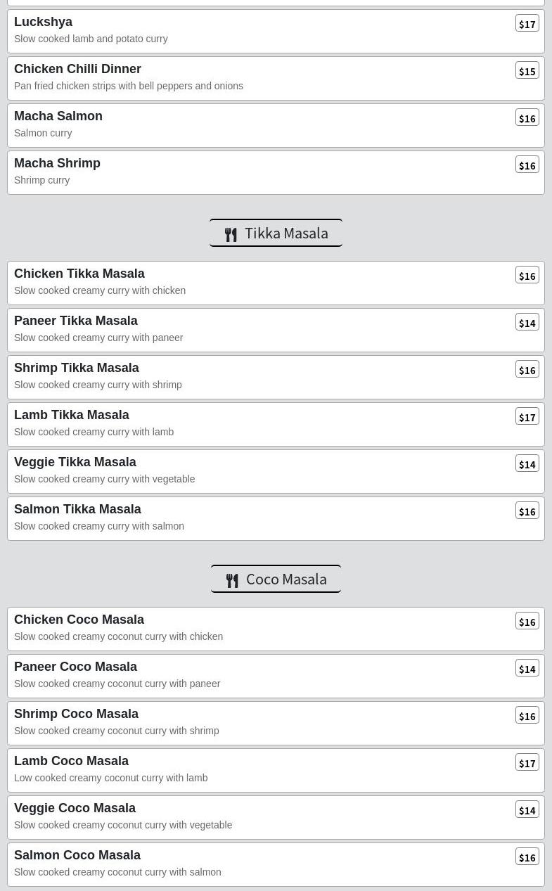Click the $16 price on Chicken Coco Masala
552x891 pixels.
point(527,622)
